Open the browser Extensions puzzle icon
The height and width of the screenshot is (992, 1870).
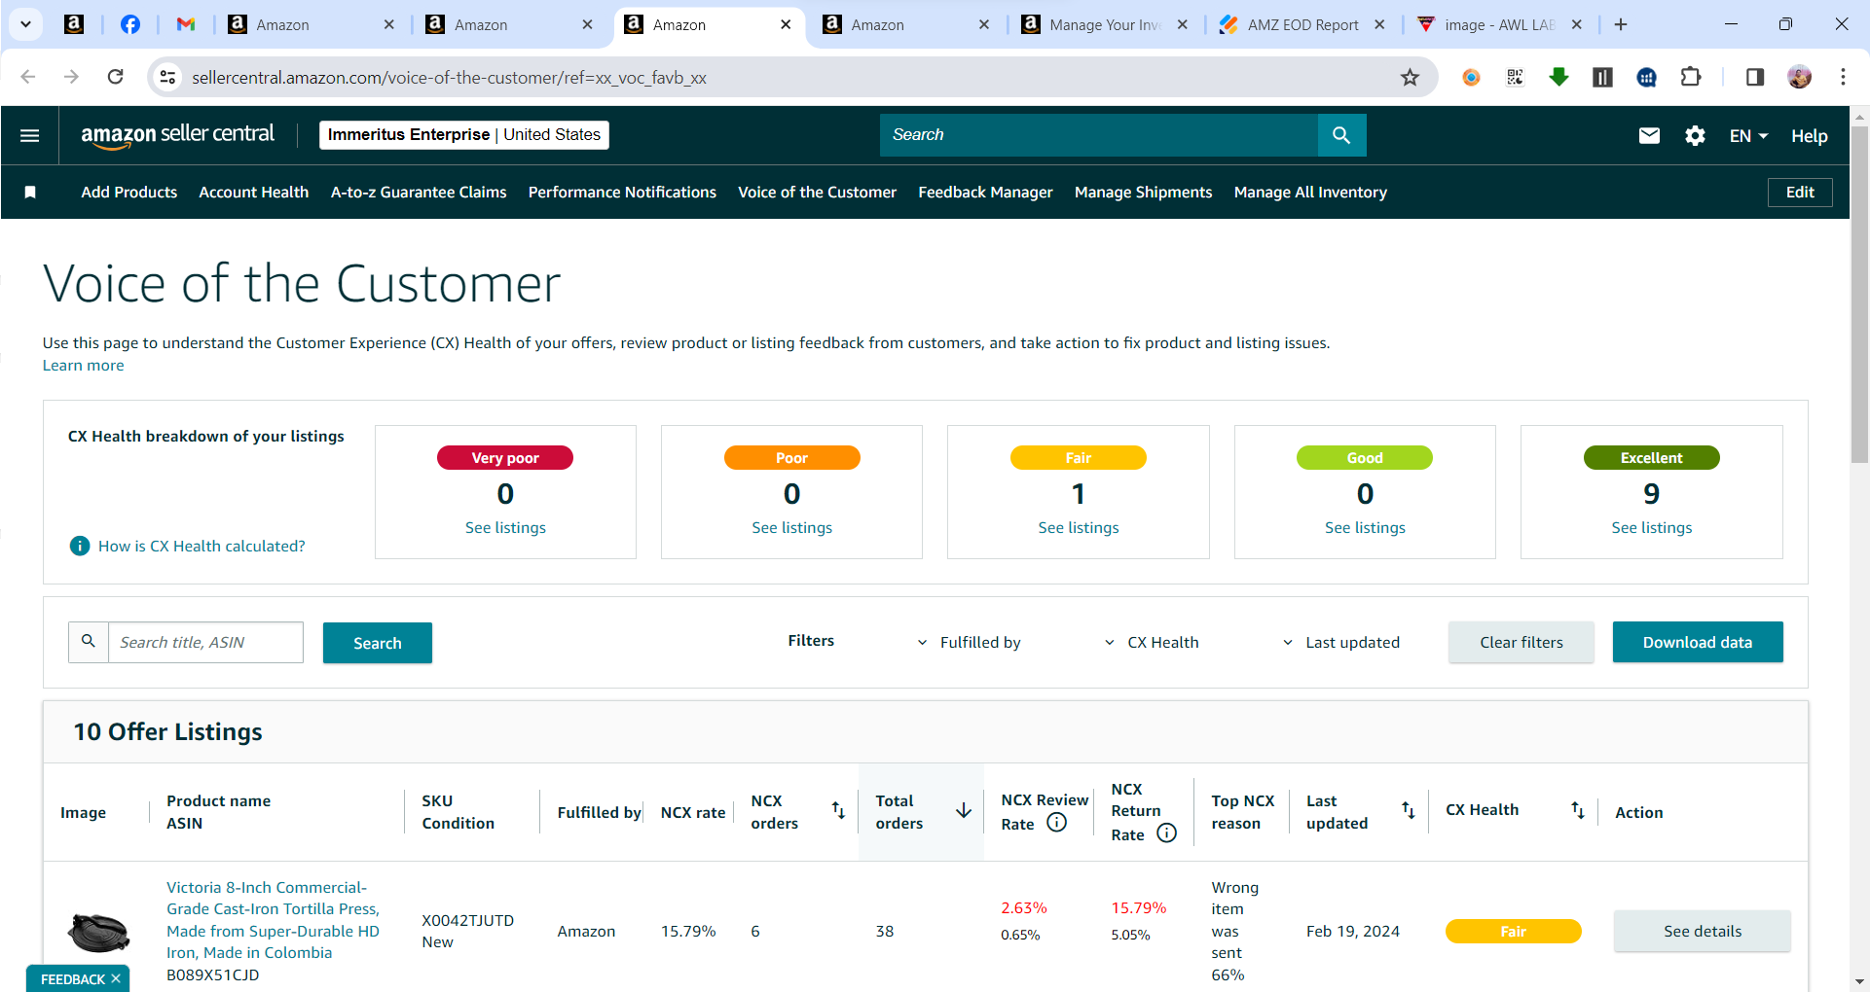[1691, 77]
